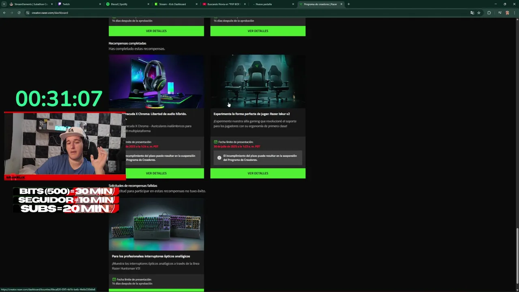Close the Blessd Spotify tab
519x292 pixels.
click(148, 4)
